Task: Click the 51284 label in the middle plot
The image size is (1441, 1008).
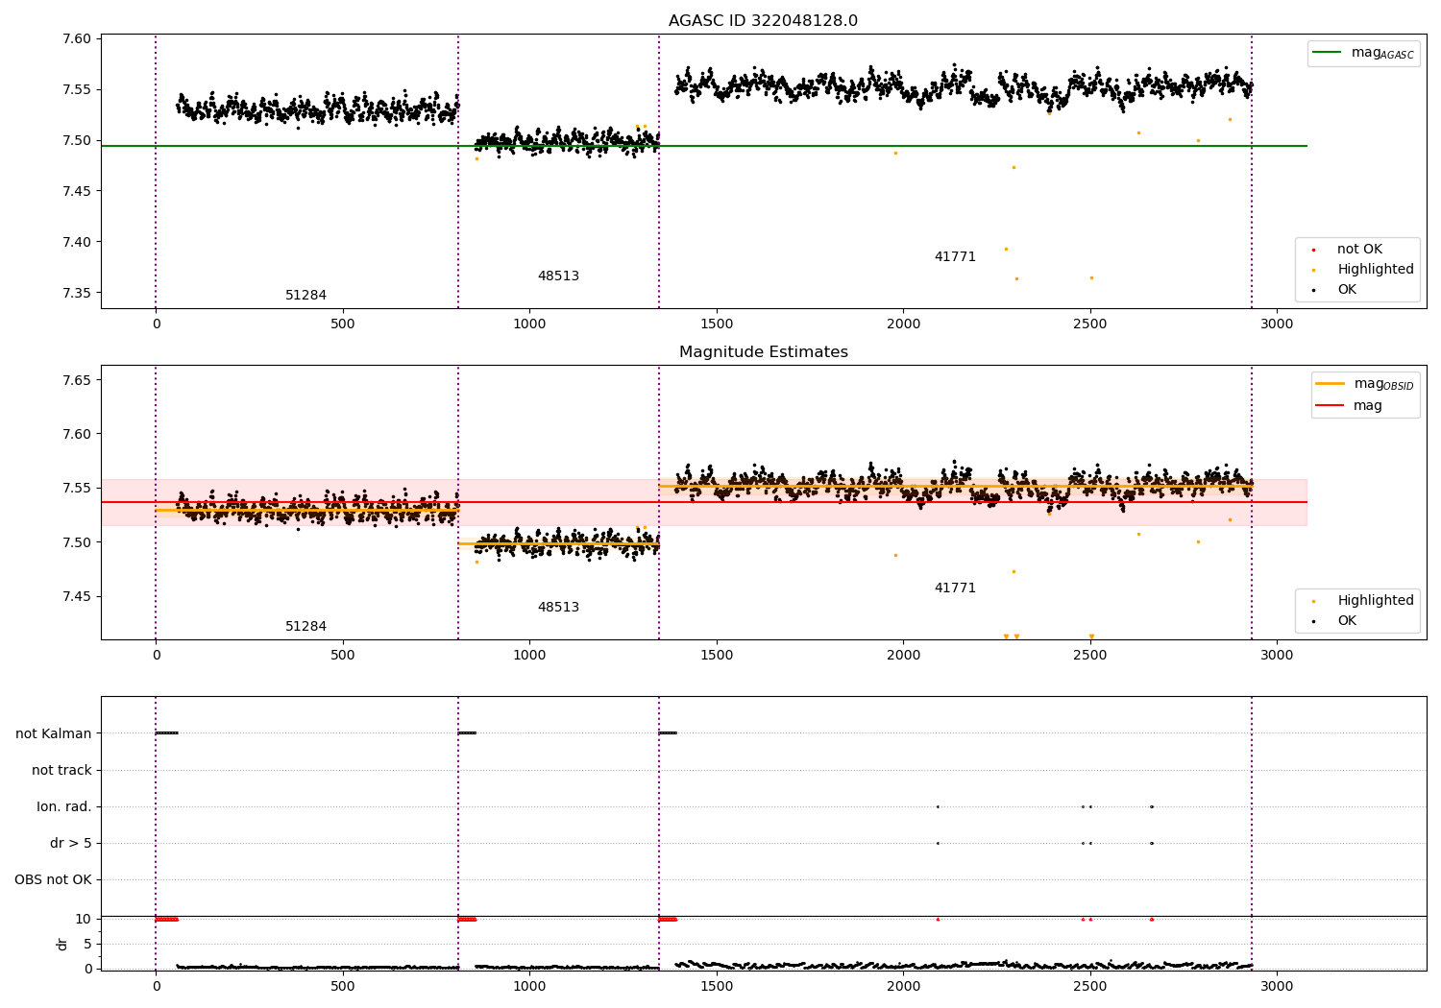Action: click(305, 627)
